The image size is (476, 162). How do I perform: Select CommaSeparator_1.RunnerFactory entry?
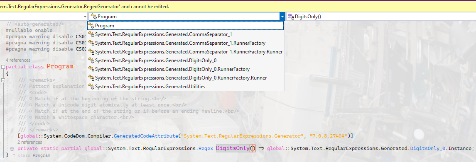[185, 43]
